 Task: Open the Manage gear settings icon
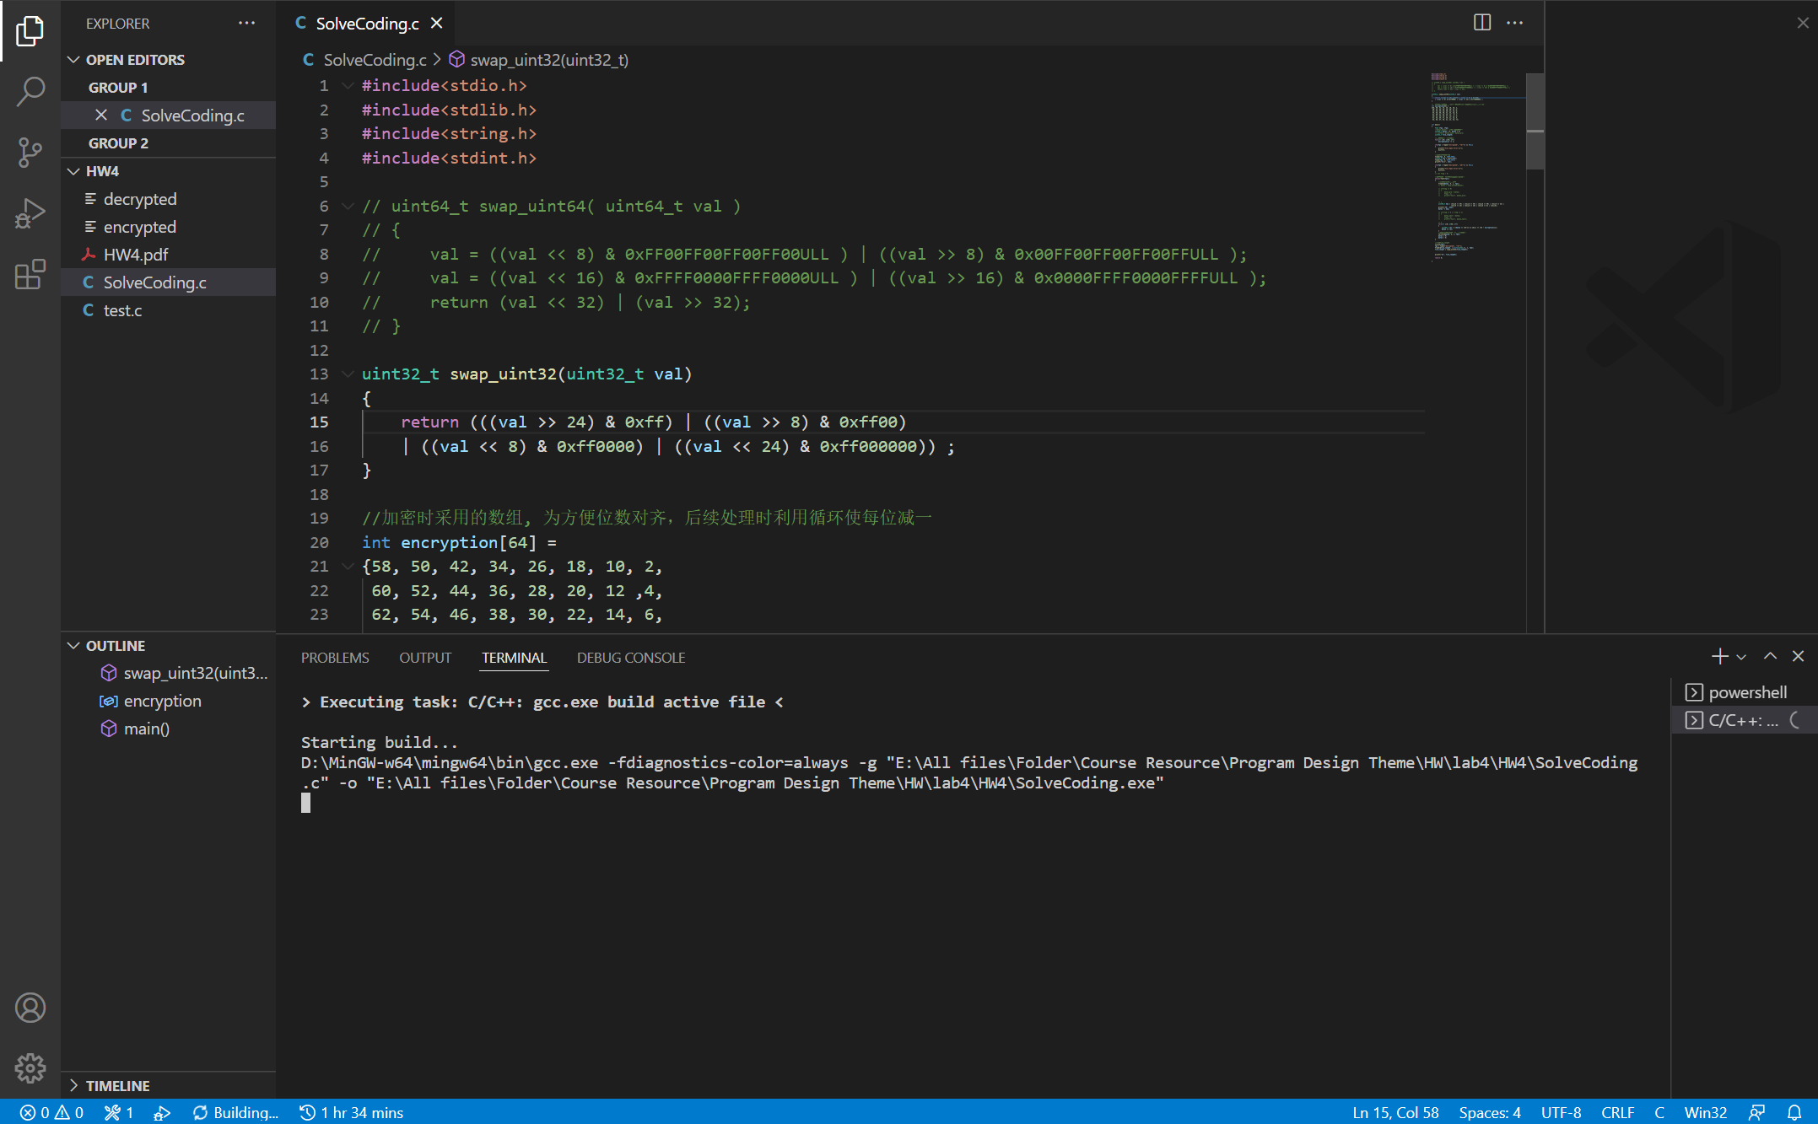coord(30,1068)
